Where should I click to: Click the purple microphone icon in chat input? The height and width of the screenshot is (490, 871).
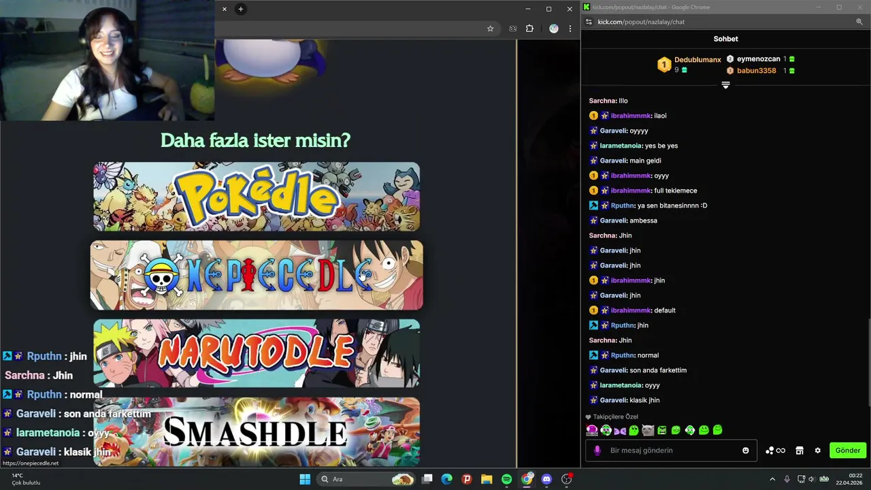(597, 451)
